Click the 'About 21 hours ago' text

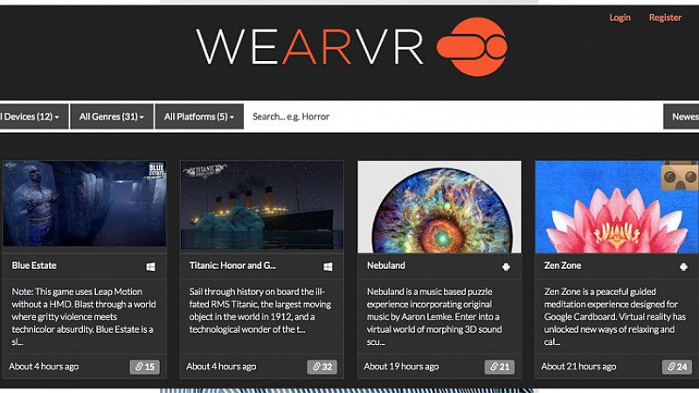(578, 366)
